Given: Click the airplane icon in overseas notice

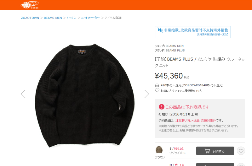Looking at the screenshot, I should click(x=160, y=30).
